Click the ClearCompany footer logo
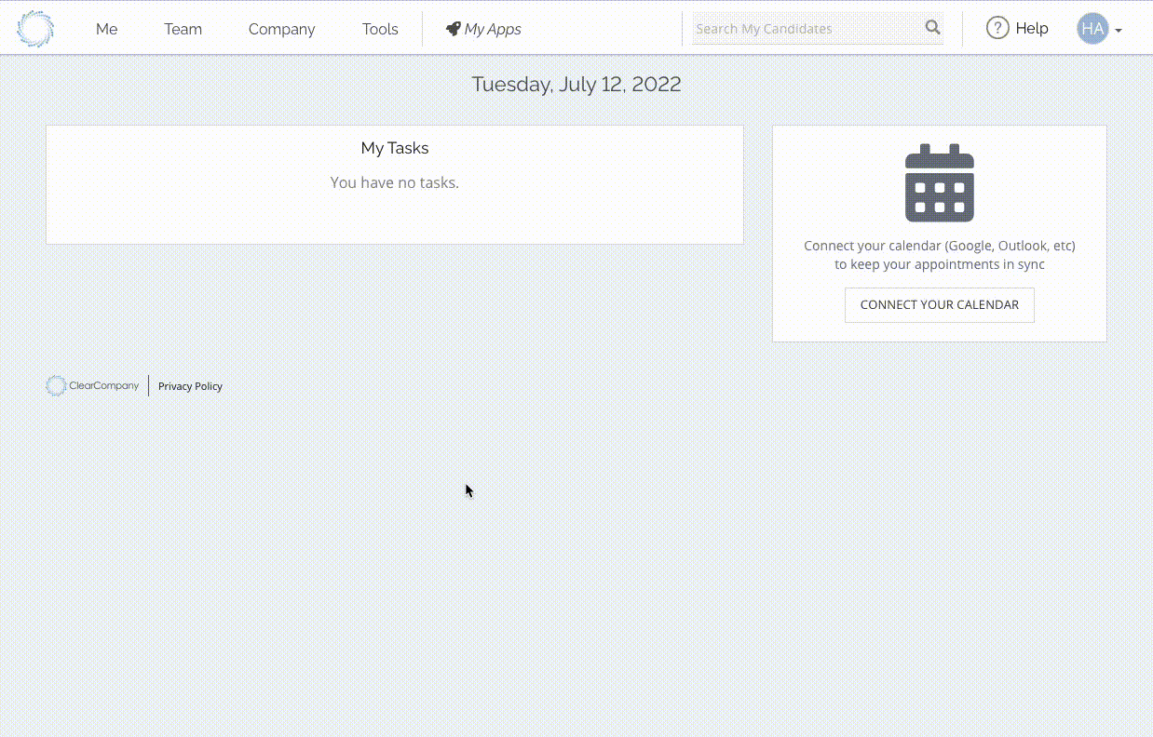 92,386
